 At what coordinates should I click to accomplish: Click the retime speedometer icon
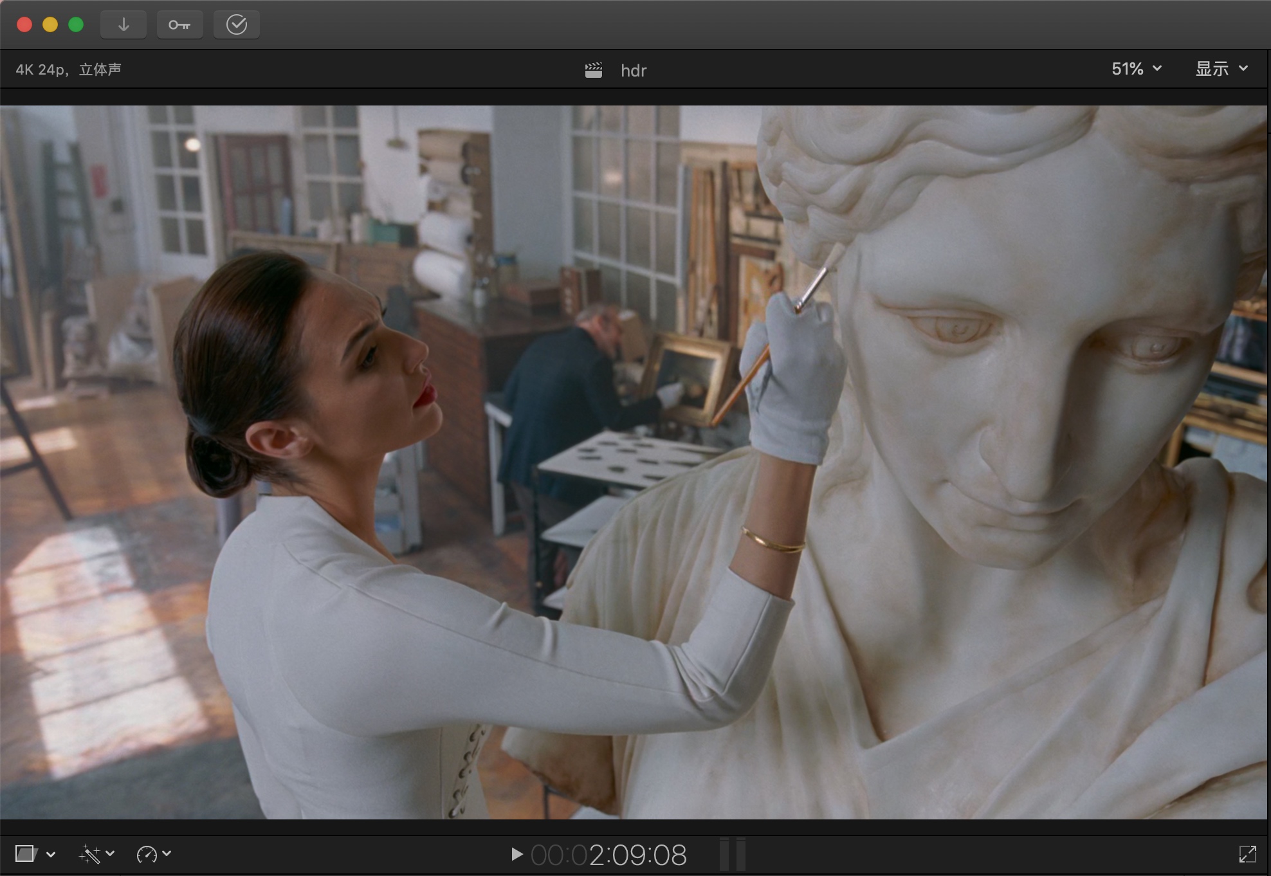[147, 854]
